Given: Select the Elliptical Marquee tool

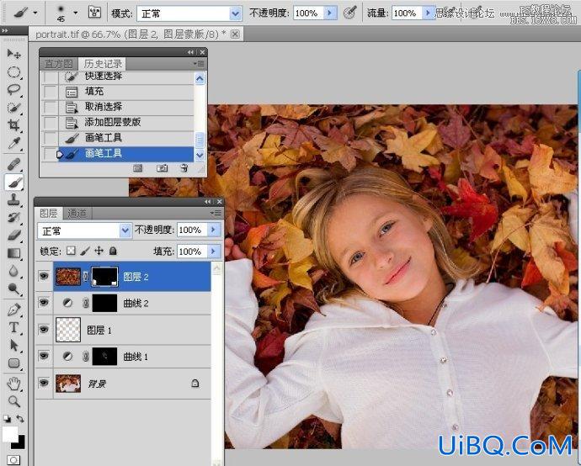Looking at the screenshot, I should [13, 71].
